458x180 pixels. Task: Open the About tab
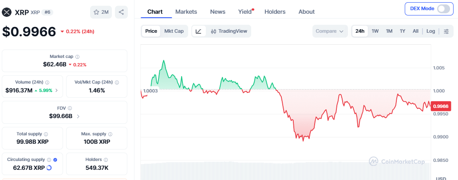306,12
